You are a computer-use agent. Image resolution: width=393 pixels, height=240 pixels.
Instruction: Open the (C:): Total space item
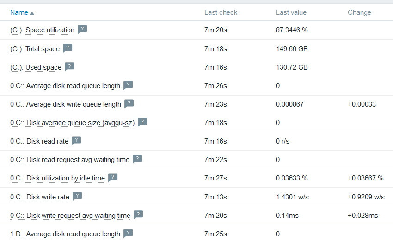pyautogui.click(x=35, y=49)
